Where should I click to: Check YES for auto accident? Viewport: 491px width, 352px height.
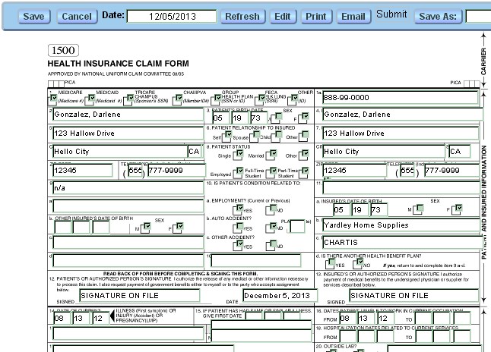pos(239,225)
